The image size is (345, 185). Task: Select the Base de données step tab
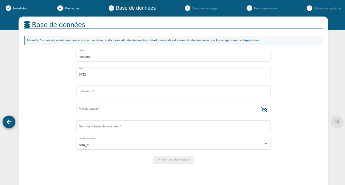point(136,8)
